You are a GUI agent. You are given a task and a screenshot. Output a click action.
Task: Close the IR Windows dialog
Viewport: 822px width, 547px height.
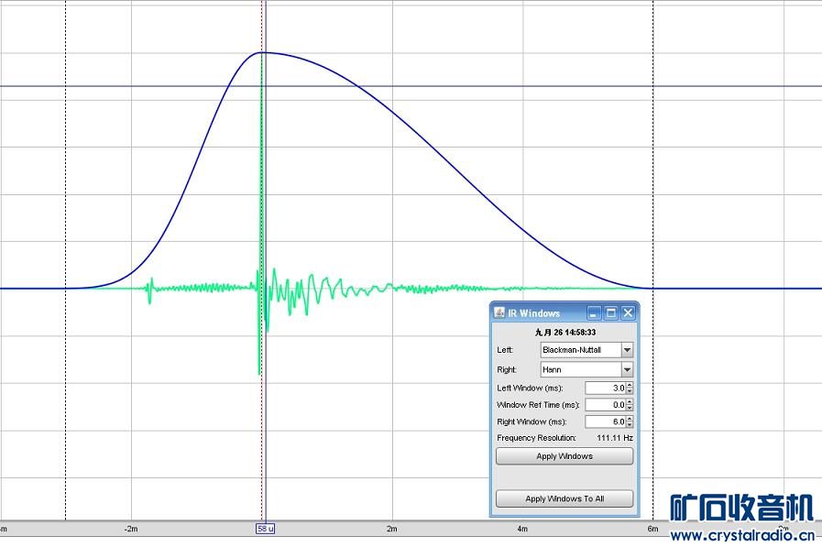[x=628, y=312]
